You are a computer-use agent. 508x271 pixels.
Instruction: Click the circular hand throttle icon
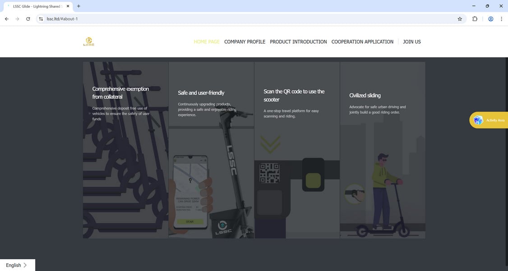[x=355, y=194]
